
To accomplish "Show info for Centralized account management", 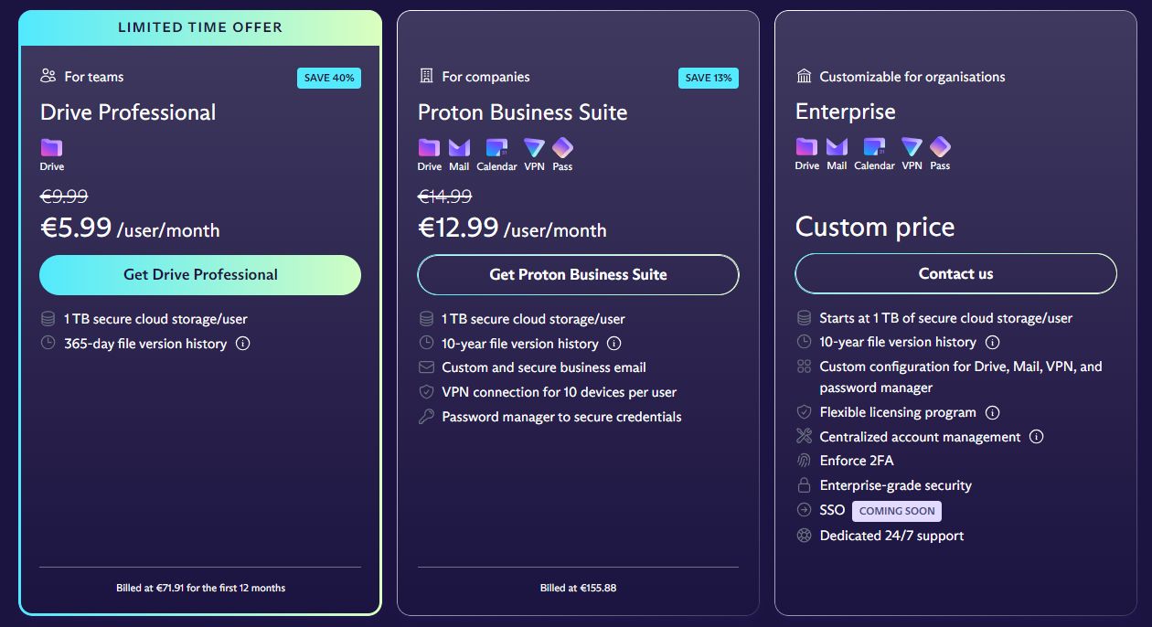I will [x=1036, y=437].
